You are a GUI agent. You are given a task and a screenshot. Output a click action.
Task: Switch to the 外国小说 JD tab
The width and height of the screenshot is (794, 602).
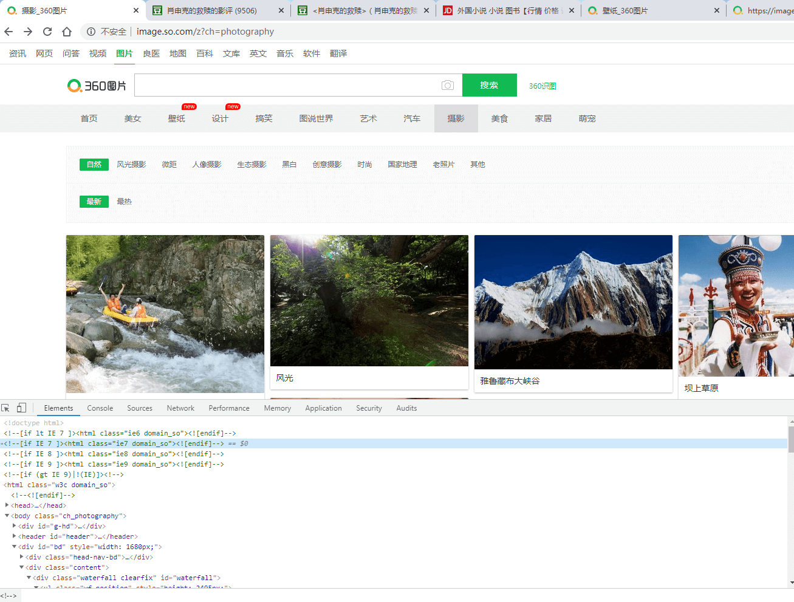click(509, 10)
